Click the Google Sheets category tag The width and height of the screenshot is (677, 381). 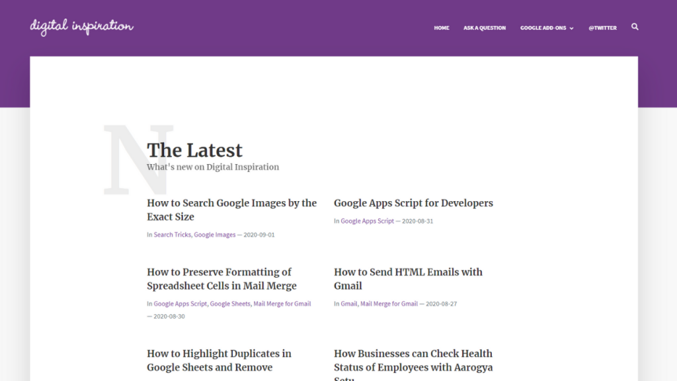click(230, 304)
